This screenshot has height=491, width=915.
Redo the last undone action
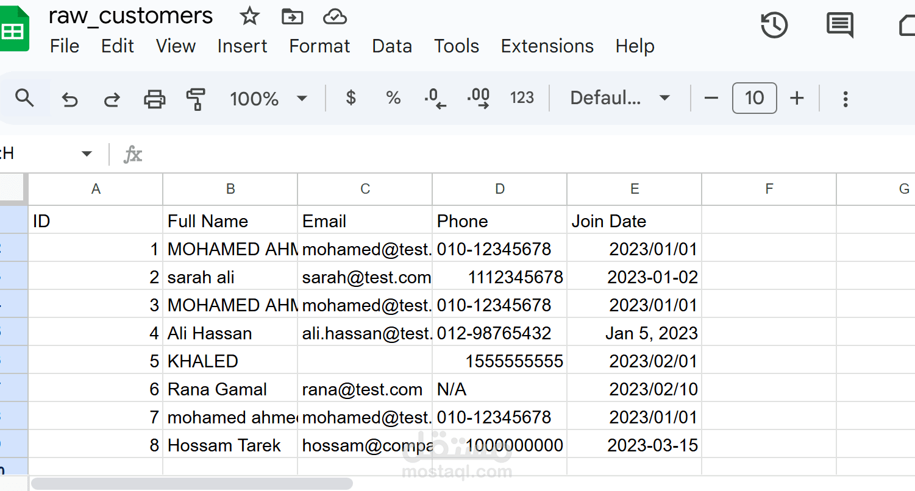(112, 99)
